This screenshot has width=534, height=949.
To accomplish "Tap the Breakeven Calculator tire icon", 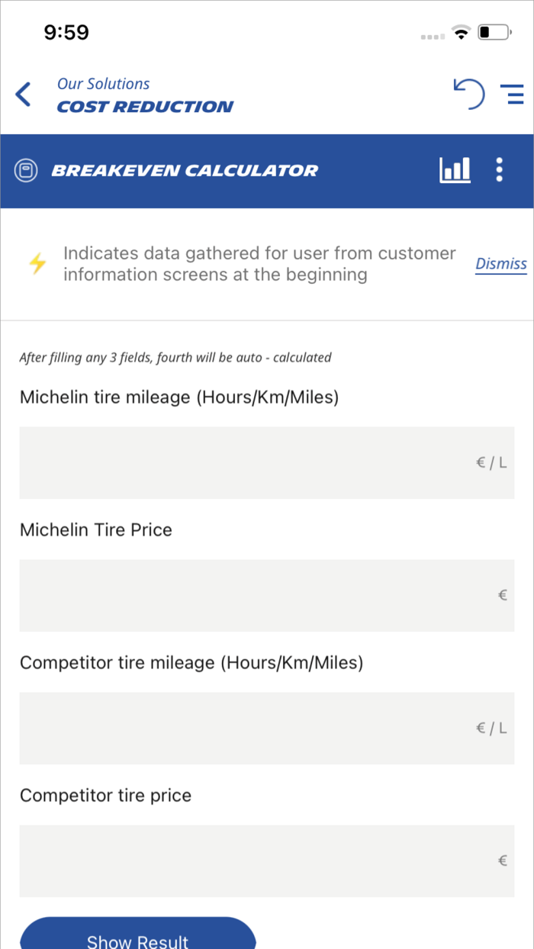I will [x=27, y=169].
